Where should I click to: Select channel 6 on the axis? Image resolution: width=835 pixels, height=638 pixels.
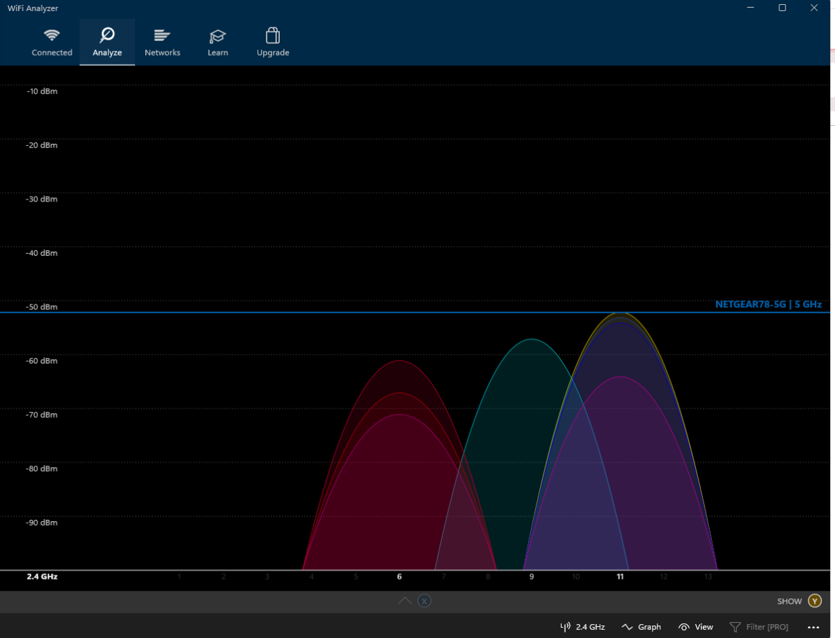[399, 577]
